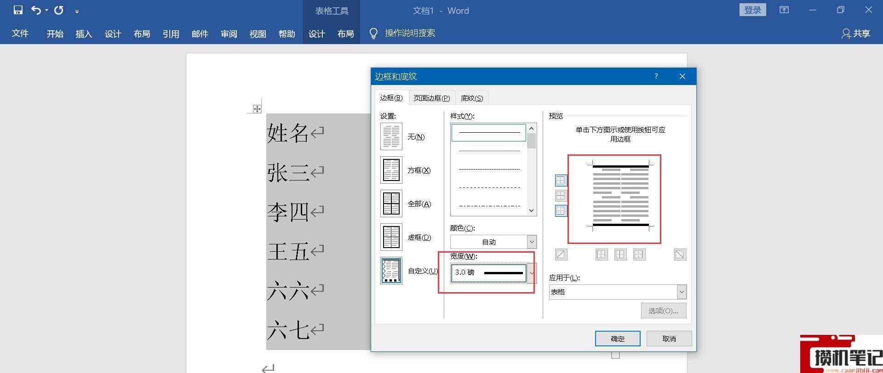Select the Grid (虚框) border setting icon
The height and width of the screenshot is (373, 883).
tap(391, 237)
